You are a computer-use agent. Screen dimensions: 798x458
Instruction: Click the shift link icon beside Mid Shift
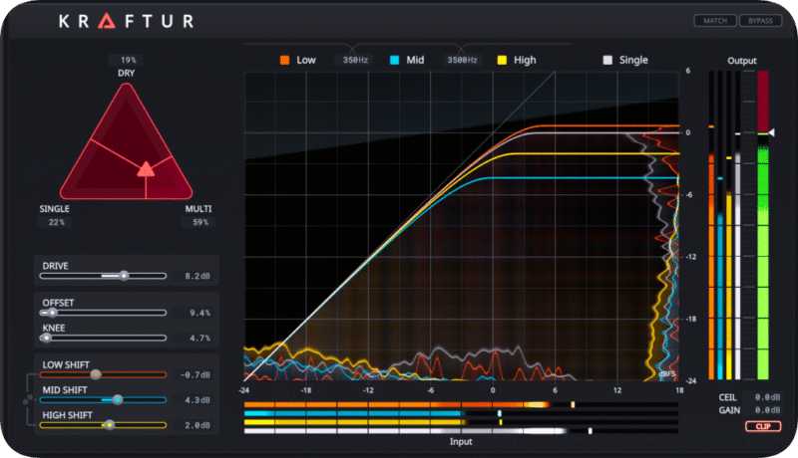pyautogui.click(x=26, y=399)
